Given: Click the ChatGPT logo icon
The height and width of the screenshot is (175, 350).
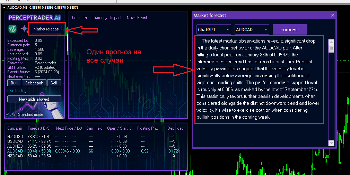Looking at the screenshot, I should pyautogui.click(x=12, y=29).
